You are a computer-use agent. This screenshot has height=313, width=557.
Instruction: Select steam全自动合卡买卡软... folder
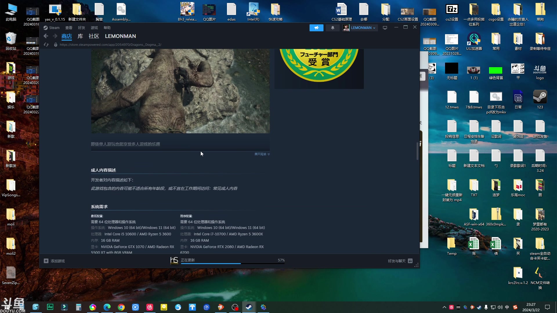[x=540, y=249]
